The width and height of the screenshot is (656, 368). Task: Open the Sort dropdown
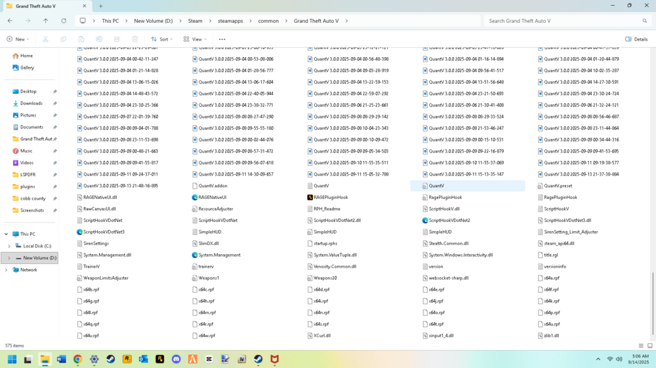(162, 39)
